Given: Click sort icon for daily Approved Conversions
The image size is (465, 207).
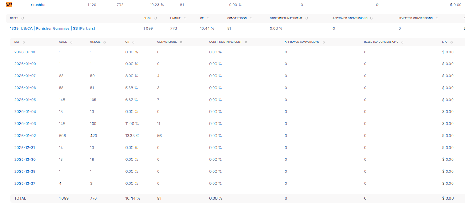Looking at the screenshot, I should (324, 42).
